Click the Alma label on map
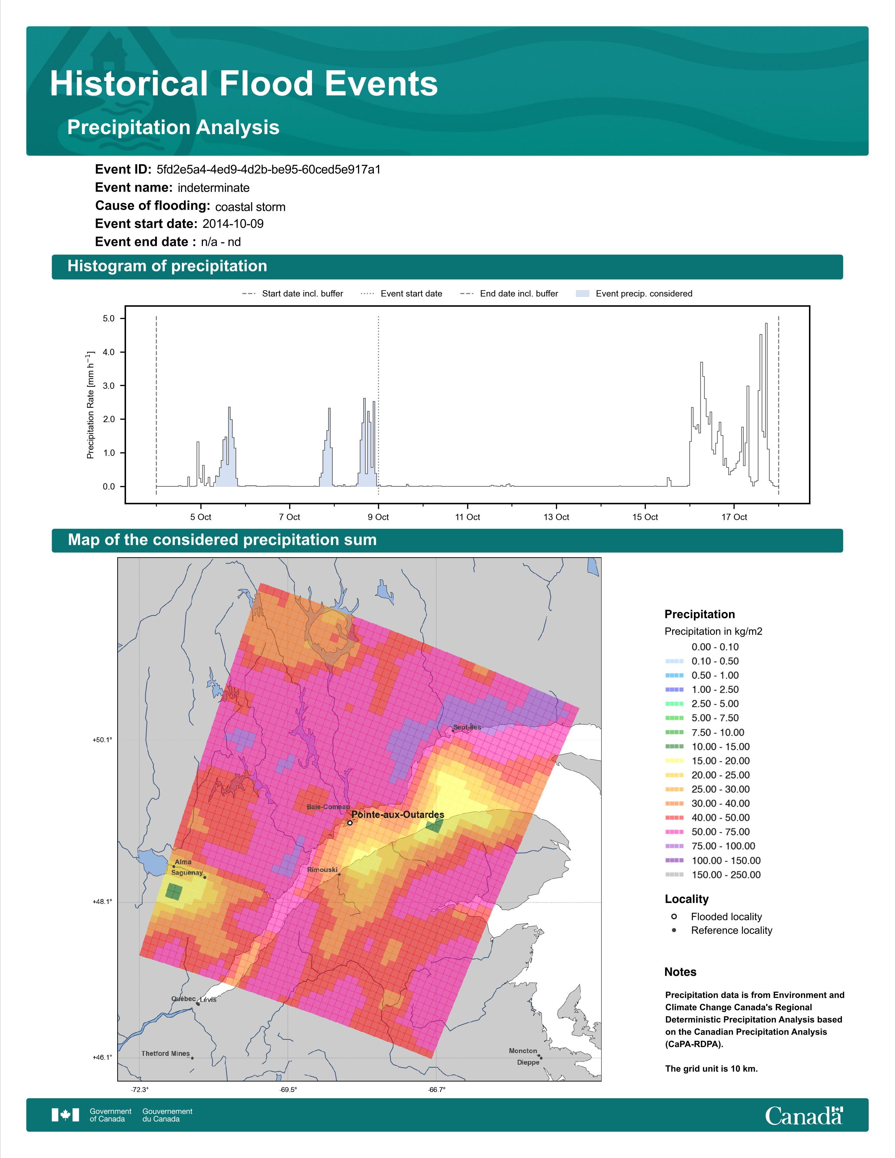The image size is (895, 1158). coord(183,861)
